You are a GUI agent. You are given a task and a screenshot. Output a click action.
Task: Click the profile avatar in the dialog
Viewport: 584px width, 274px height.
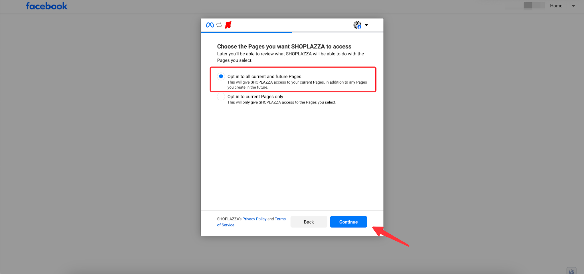point(357,25)
